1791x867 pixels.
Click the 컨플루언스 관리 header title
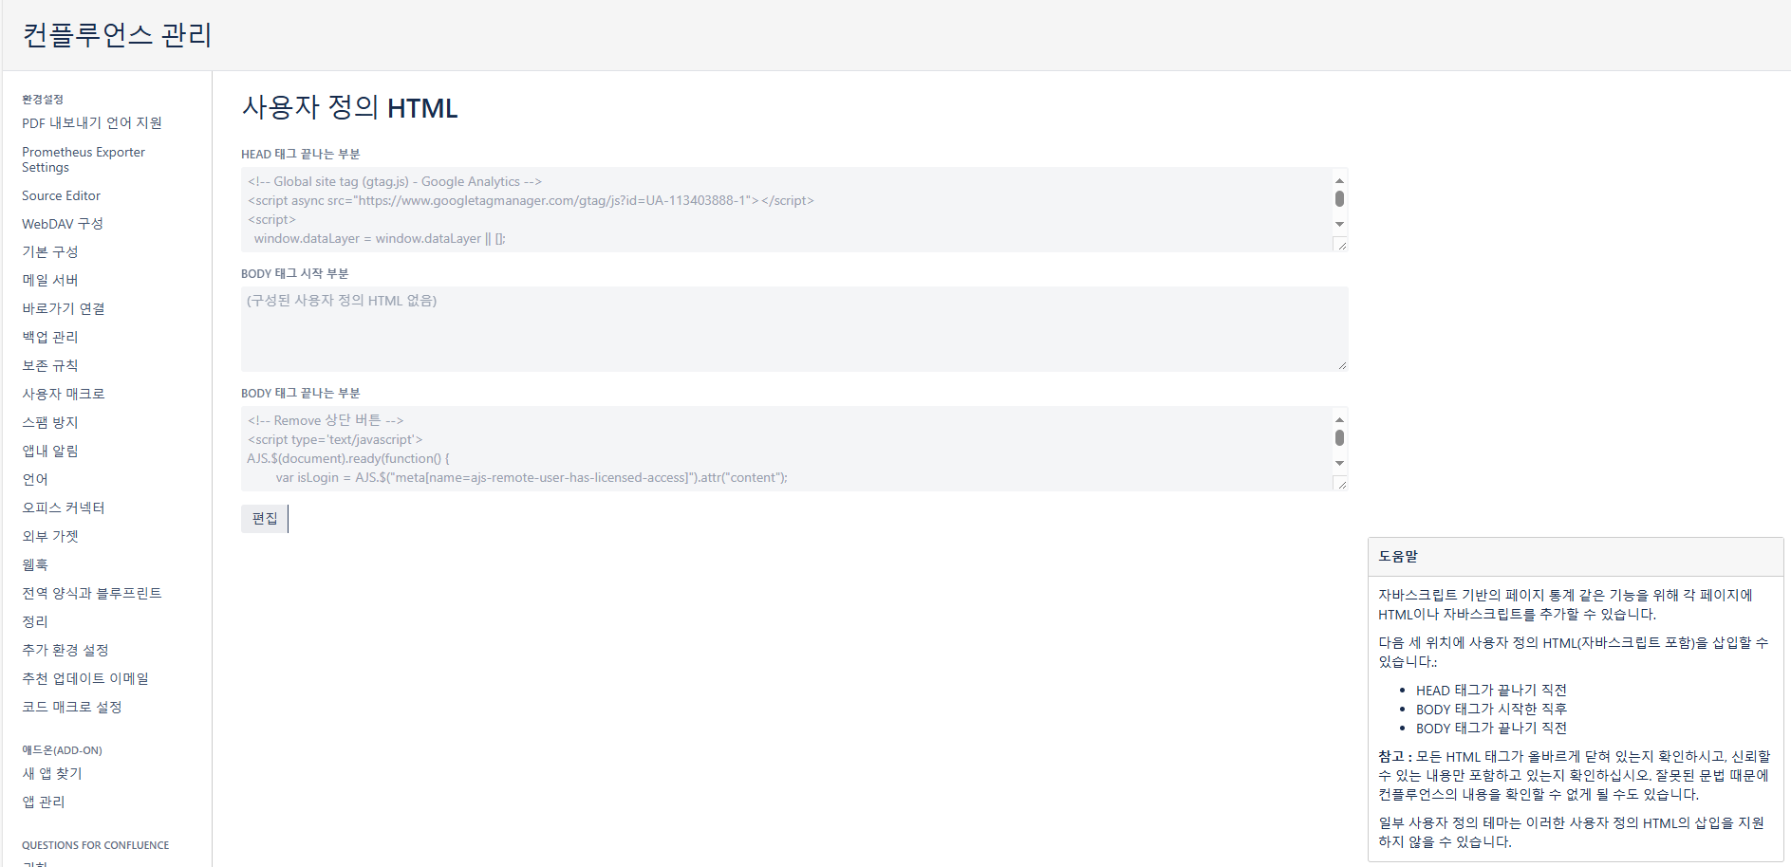(117, 35)
